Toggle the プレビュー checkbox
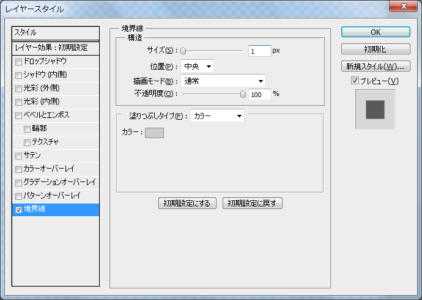Screen dimensions: 422x300 pos(355,81)
